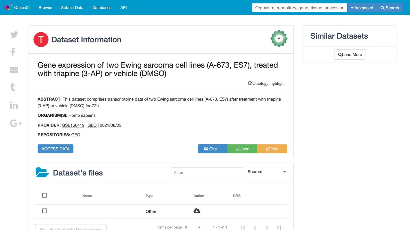
Task: Open the Databases menu item
Action: [x=102, y=8]
